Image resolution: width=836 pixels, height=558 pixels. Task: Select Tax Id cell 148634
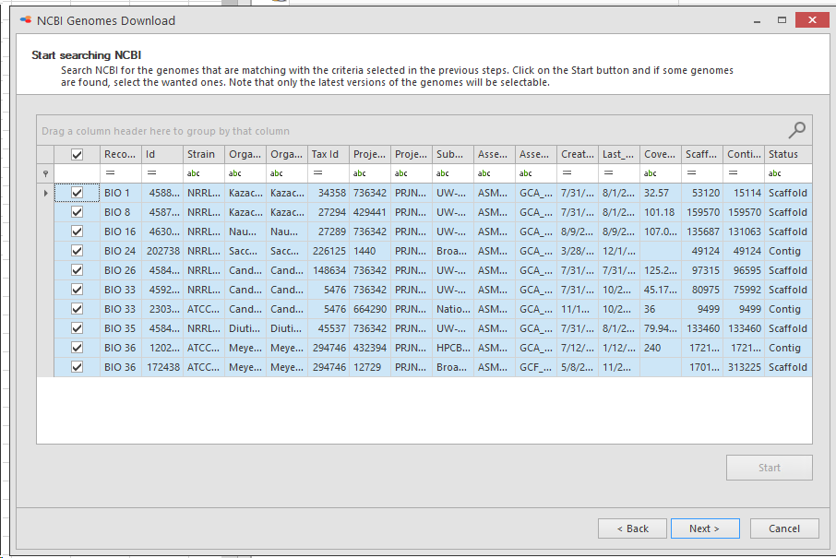[x=328, y=270]
